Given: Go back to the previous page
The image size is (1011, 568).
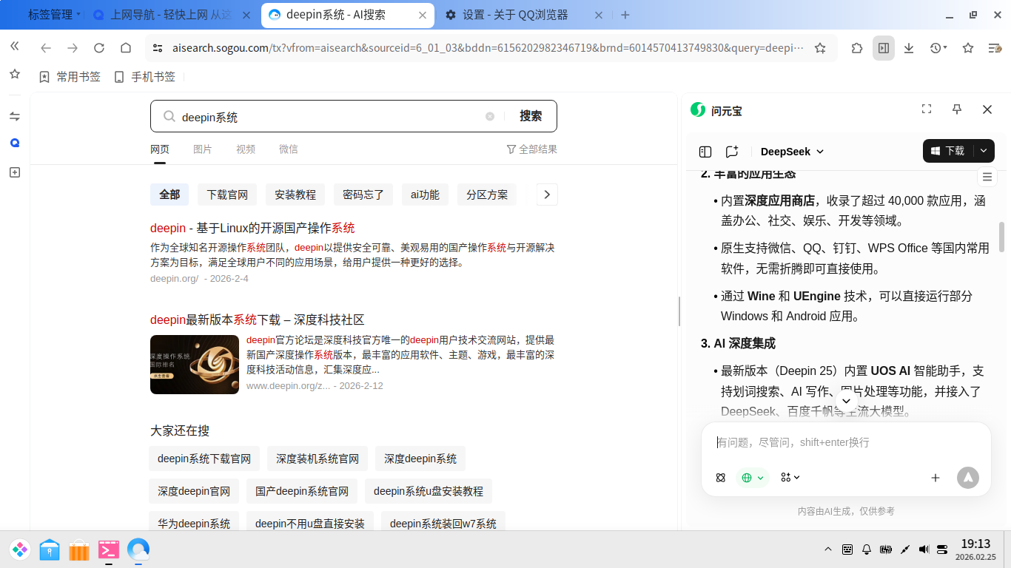Looking at the screenshot, I should click(46, 48).
